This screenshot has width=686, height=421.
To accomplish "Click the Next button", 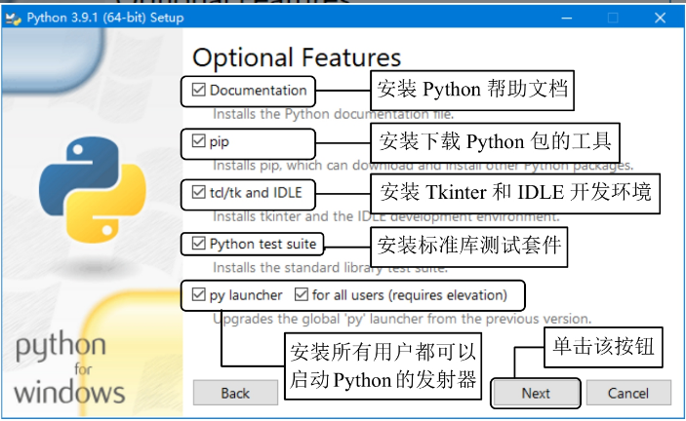I will click(536, 393).
